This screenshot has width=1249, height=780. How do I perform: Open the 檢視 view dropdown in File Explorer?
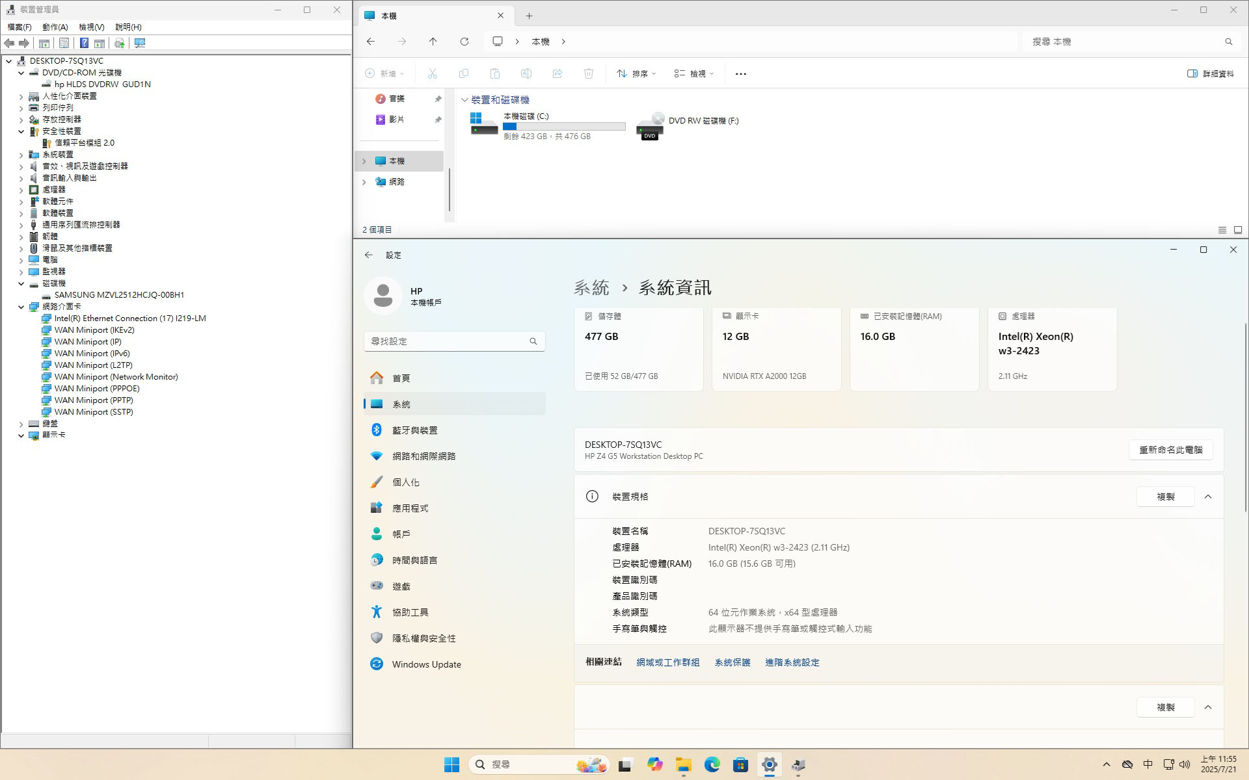694,73
